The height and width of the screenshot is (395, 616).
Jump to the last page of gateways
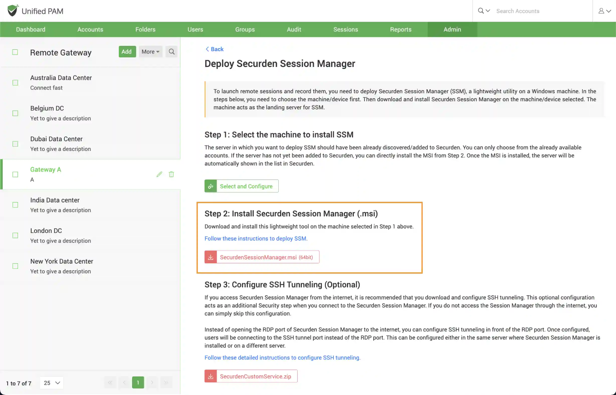(166, 382)
